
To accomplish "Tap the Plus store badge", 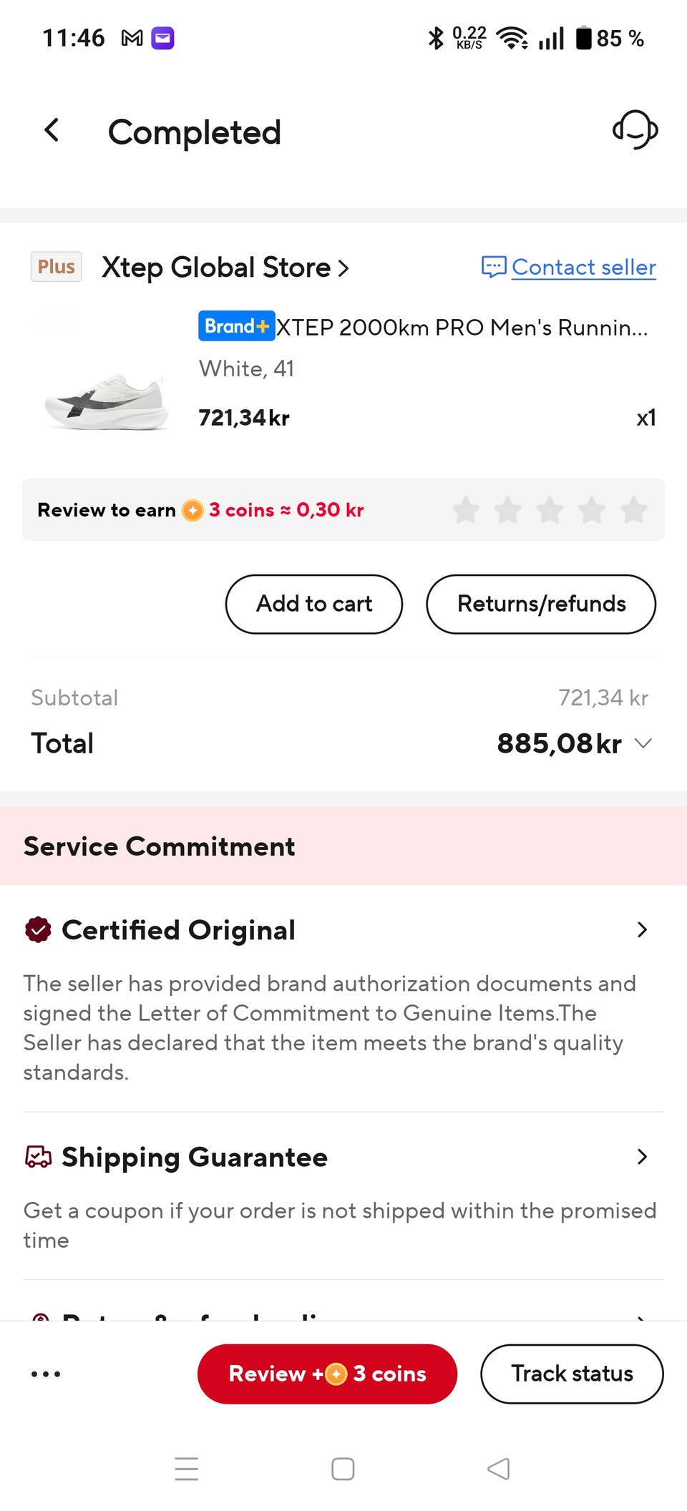I will click(x=56, y=267).
